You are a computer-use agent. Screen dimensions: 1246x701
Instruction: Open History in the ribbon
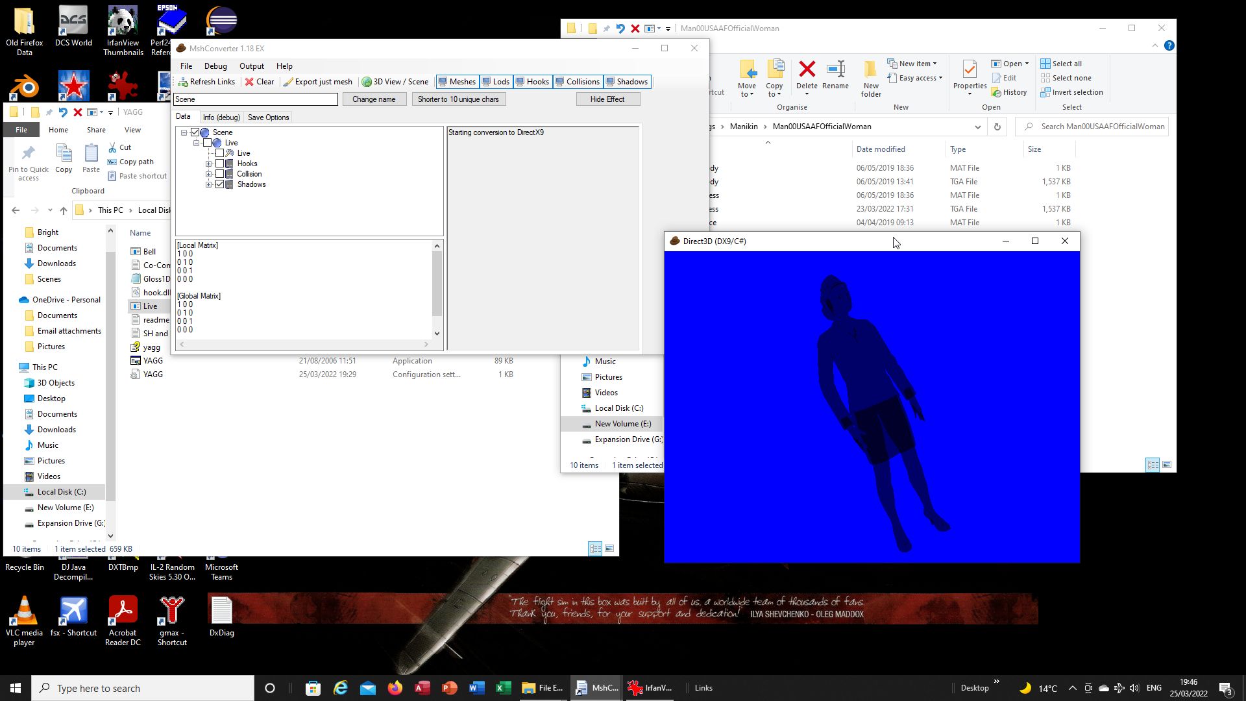(1009, 92)
